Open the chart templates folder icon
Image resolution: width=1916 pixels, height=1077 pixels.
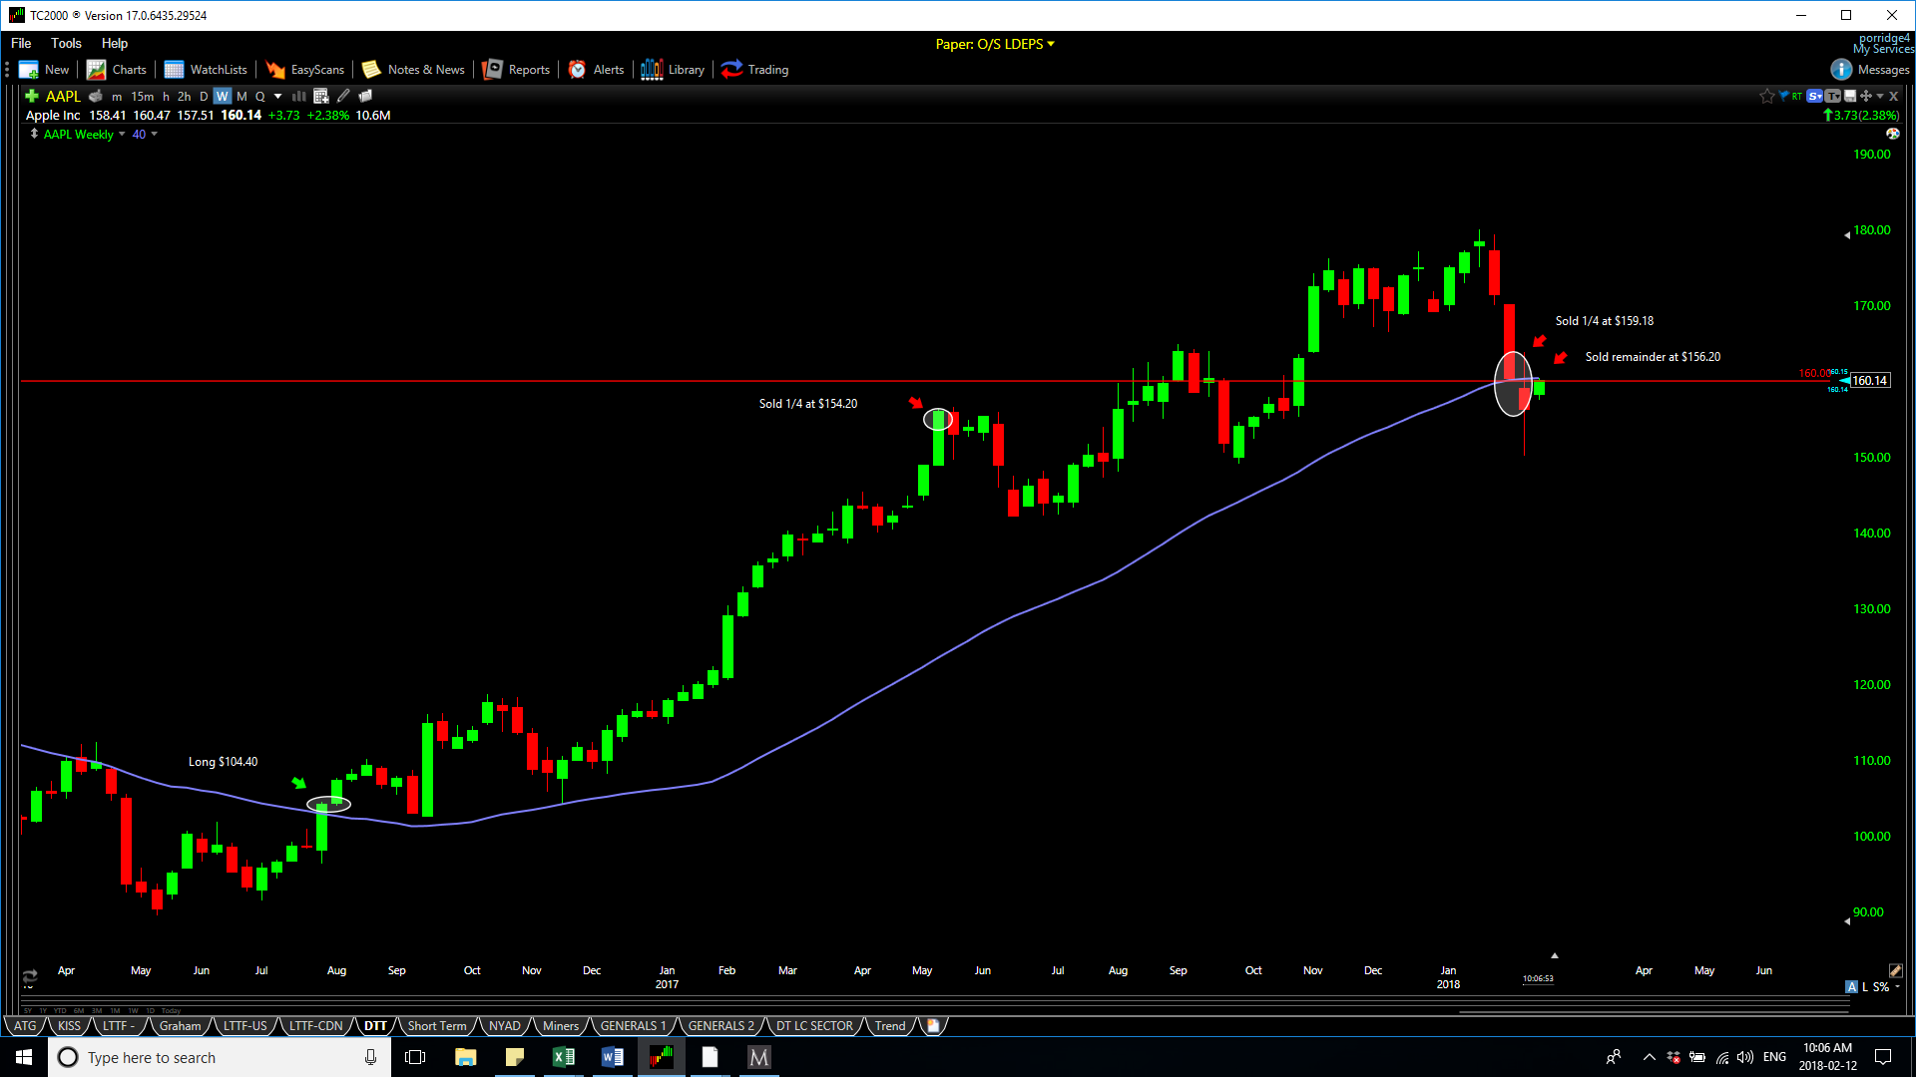[x=365, y=97]
